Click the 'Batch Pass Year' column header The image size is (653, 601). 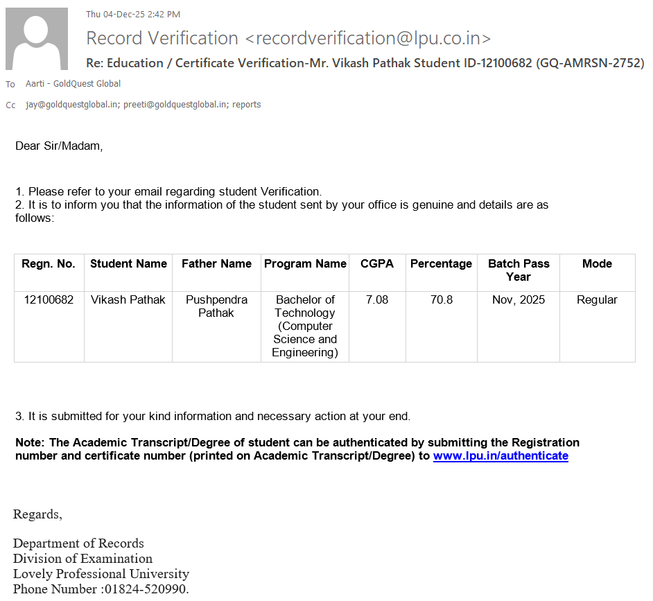(519, 270)
